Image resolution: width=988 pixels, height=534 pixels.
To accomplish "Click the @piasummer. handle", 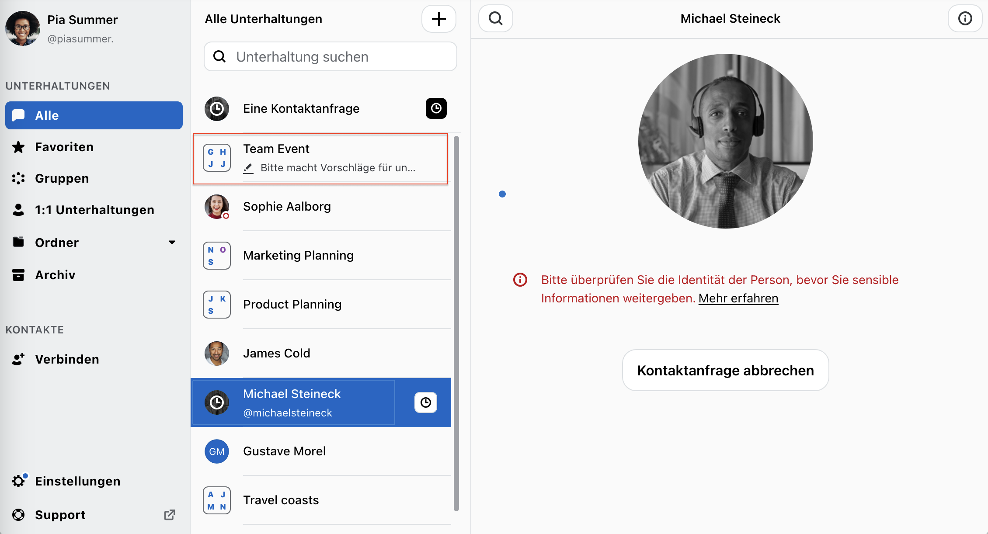I will tap(80, 39).
